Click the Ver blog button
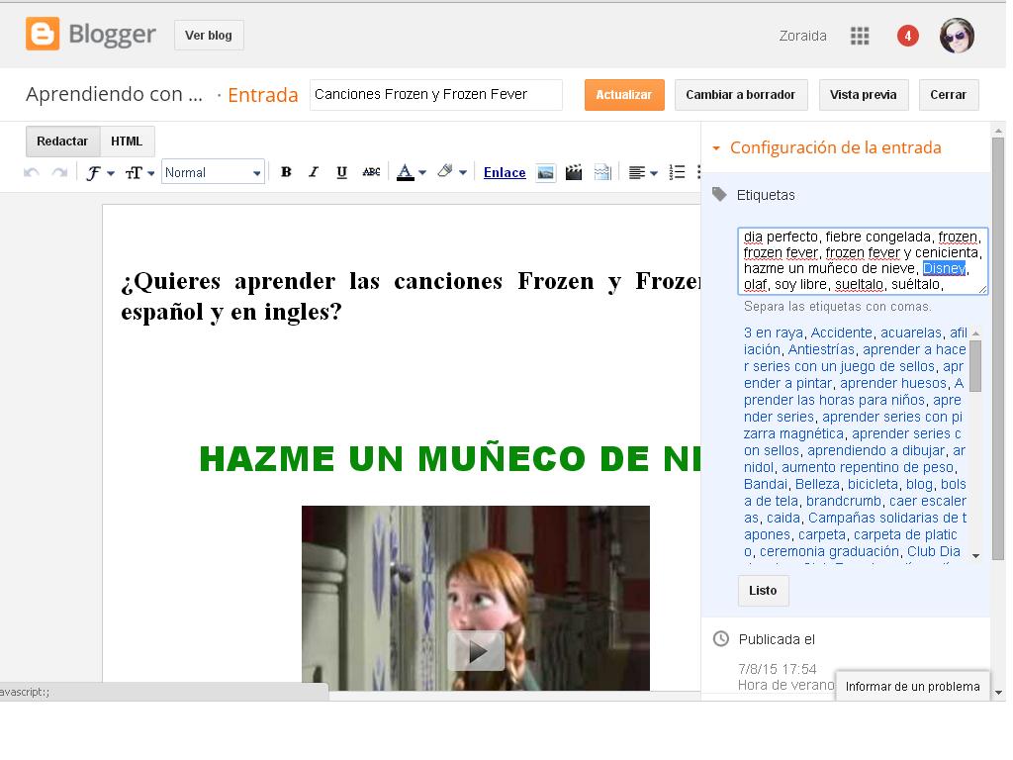The image size is (1013, 760). (x=209, y=35)
